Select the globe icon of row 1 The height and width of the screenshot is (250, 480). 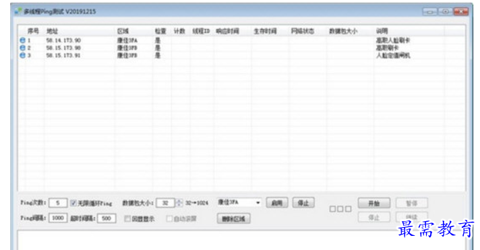[x=23, y=40]
